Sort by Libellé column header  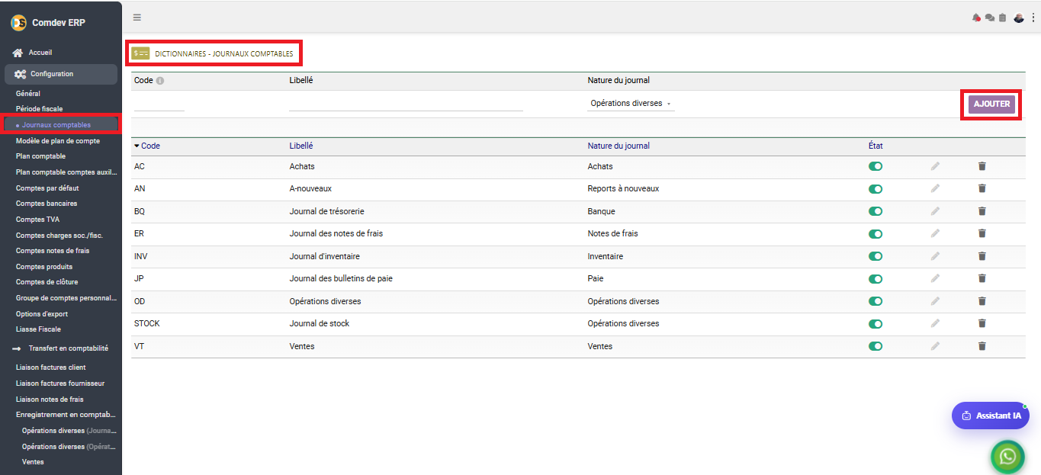click(301, 146)
